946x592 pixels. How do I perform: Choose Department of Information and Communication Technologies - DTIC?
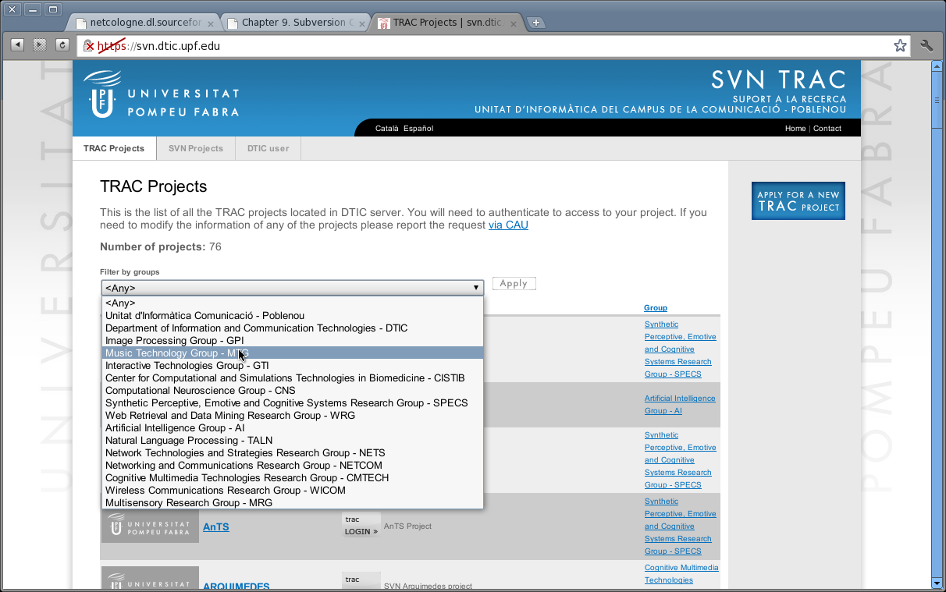tap(292, 328)
